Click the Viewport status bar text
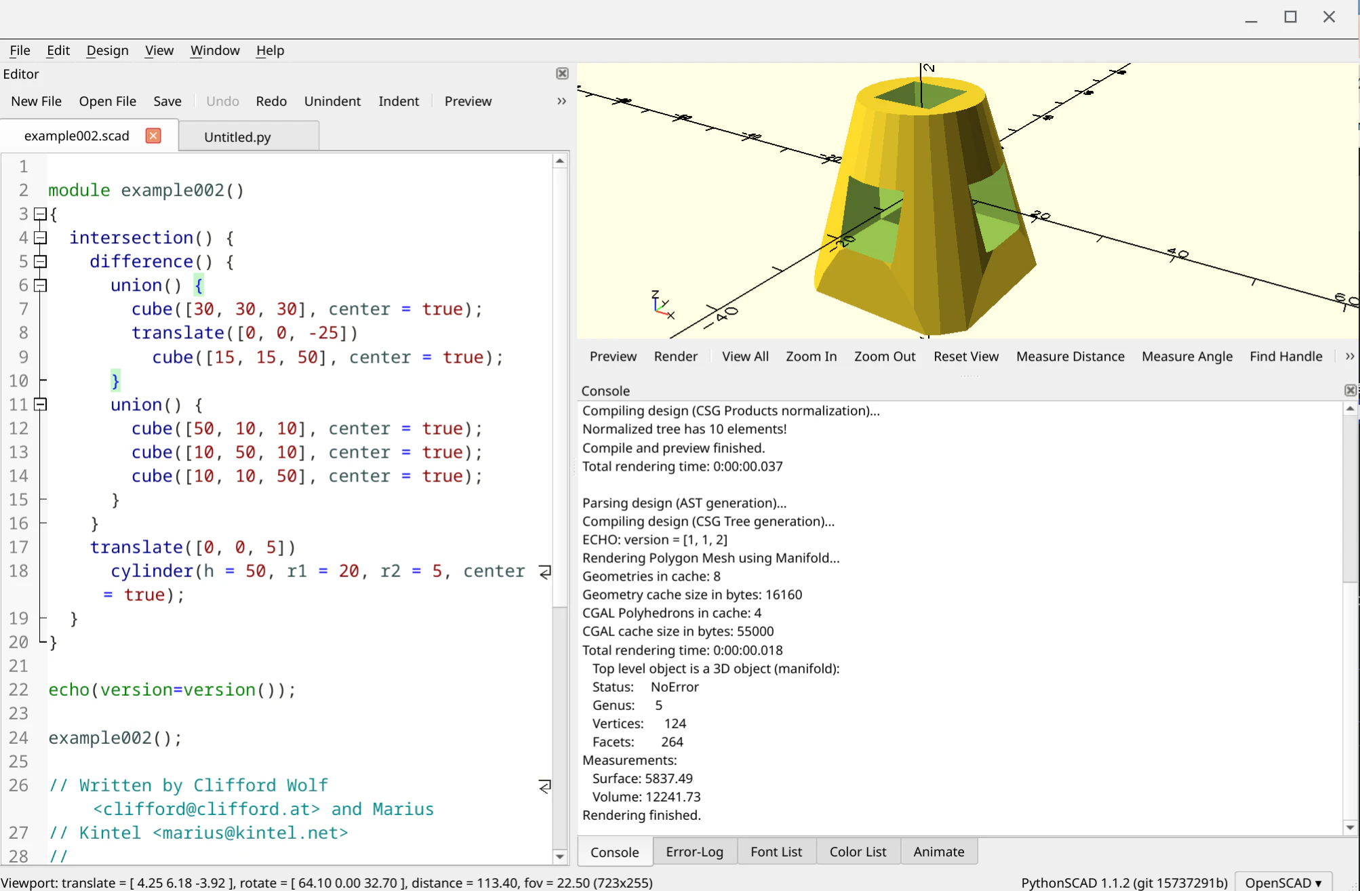The width and height of the screenshot is (1360, 891). 327,883
